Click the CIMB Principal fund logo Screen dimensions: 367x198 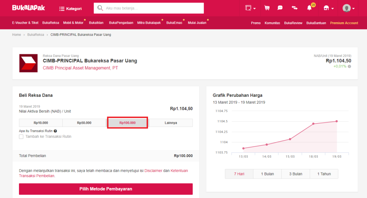point(28,63)
